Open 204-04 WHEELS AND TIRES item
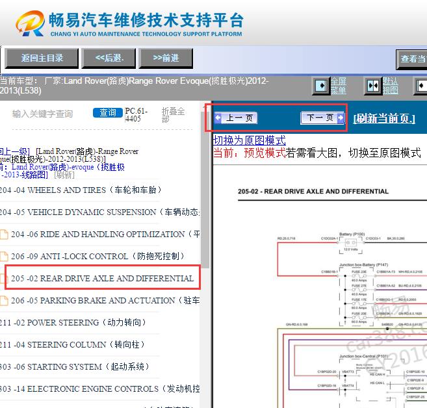 pyautogui.click(x=81, y=190)
